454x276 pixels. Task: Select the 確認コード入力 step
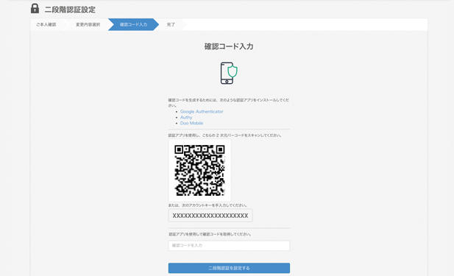[x=133, y=24]
